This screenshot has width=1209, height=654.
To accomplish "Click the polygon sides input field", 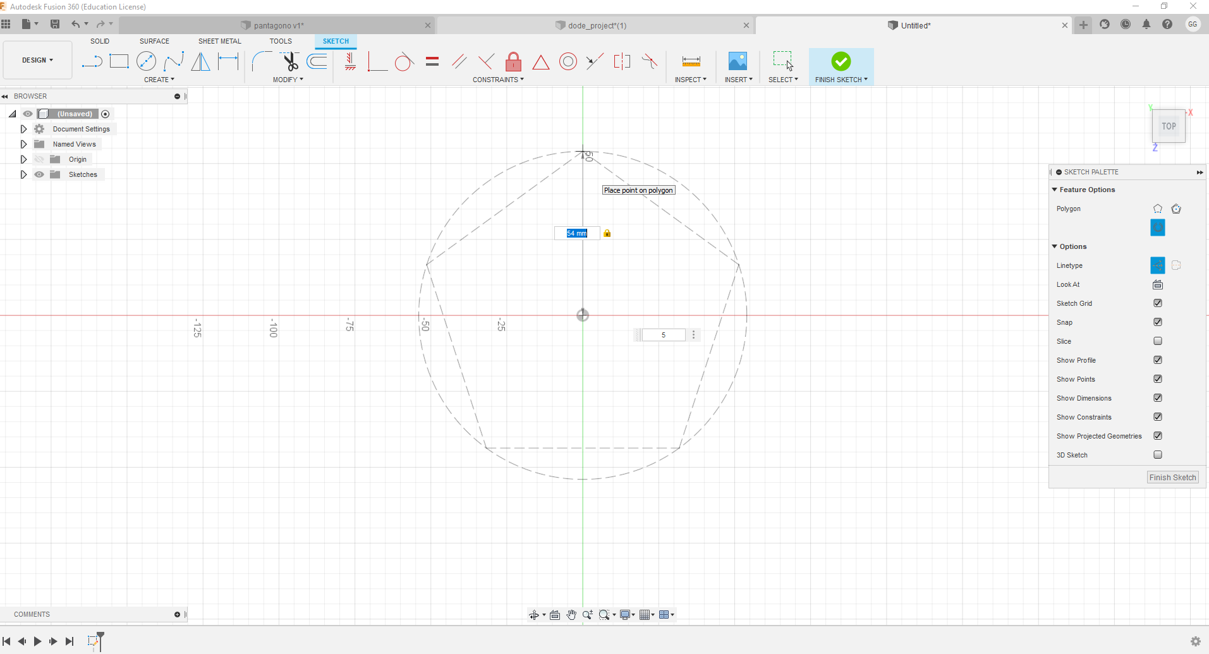I will (663, 335).
